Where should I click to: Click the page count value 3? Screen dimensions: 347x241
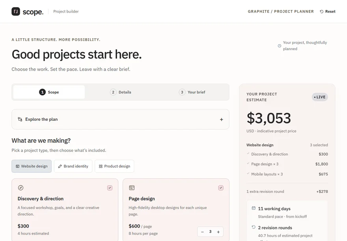tap(210, 232)
